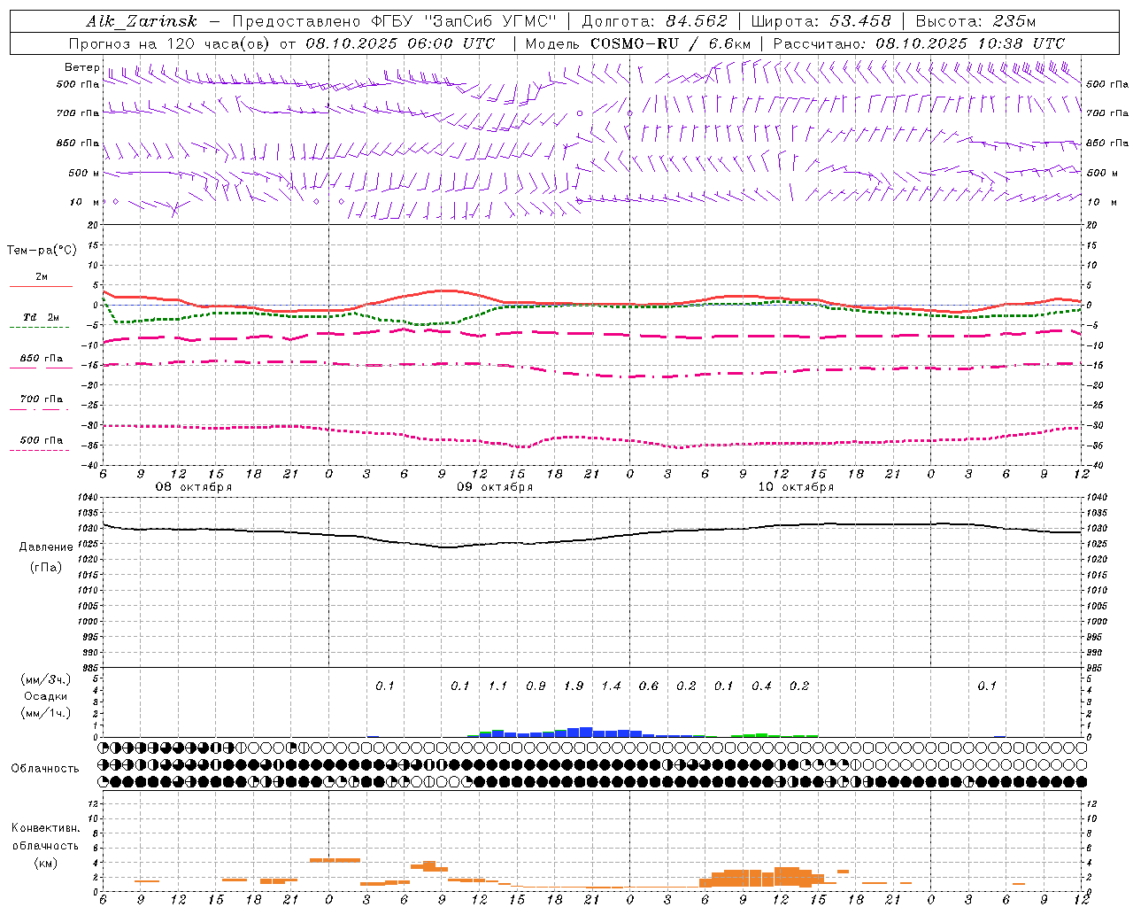Click the Тем-ра(°C) panel label
The image size is (1133, 907).
click(x=42, y=251)
